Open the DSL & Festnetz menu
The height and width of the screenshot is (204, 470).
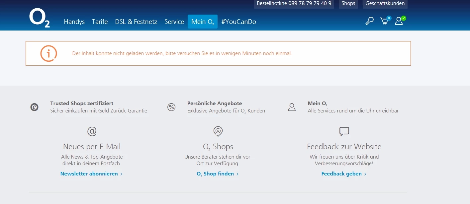click(x=136, y=22)
